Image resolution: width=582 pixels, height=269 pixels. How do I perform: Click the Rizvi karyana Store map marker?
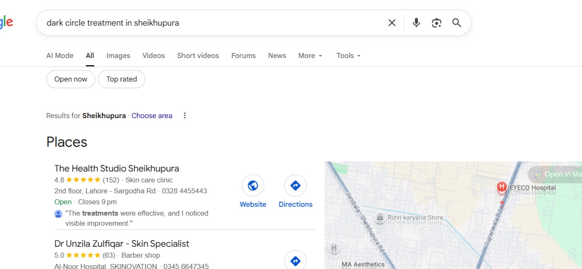pyautogui.click(x=380, y=217)
